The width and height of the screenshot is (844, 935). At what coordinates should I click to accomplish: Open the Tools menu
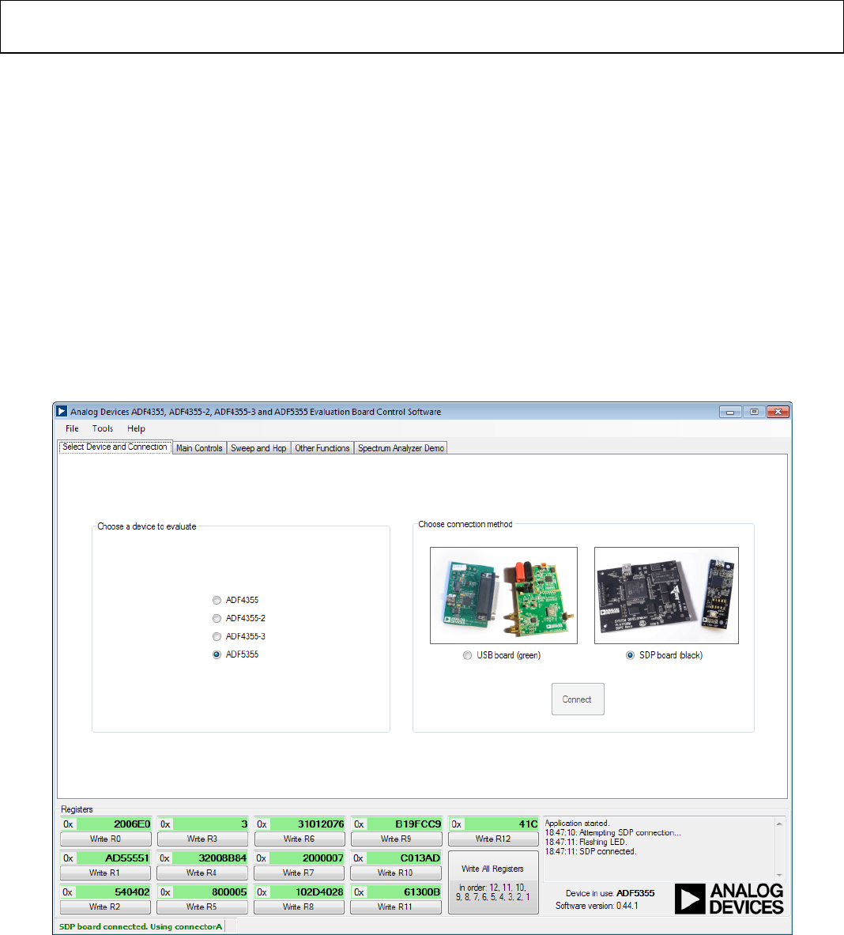coord(103,428)
